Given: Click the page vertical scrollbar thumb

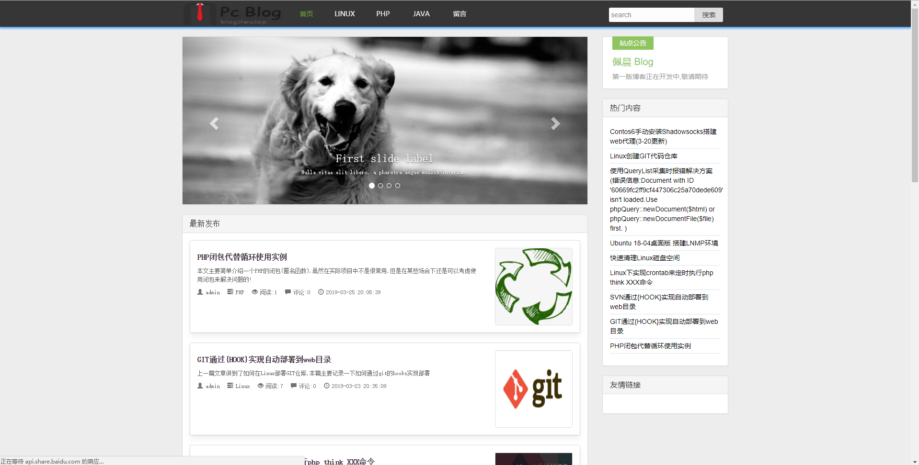Looking at the screenshot, I should click(x=915, y=95).
